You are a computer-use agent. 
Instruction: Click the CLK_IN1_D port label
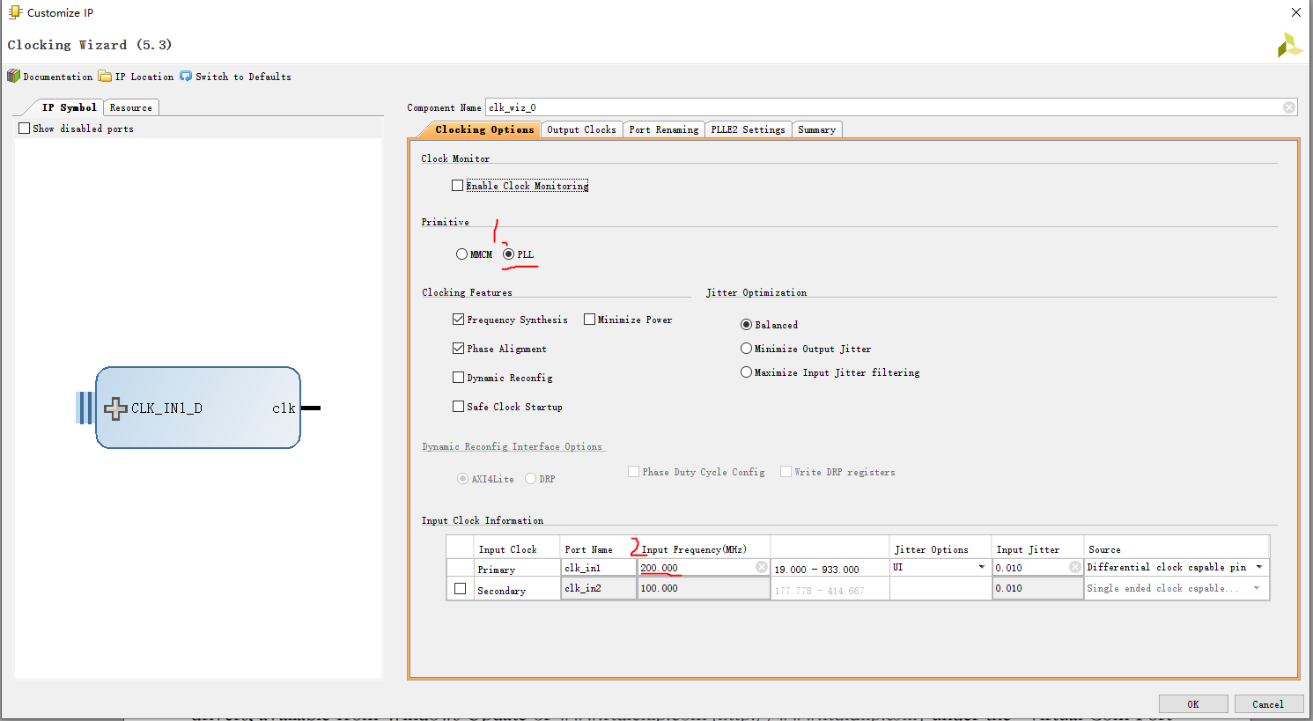tap(166, 408)
